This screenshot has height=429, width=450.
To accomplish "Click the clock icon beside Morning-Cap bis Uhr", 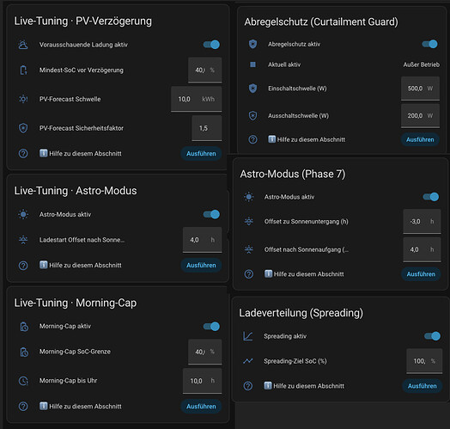I will pos(23,381).
